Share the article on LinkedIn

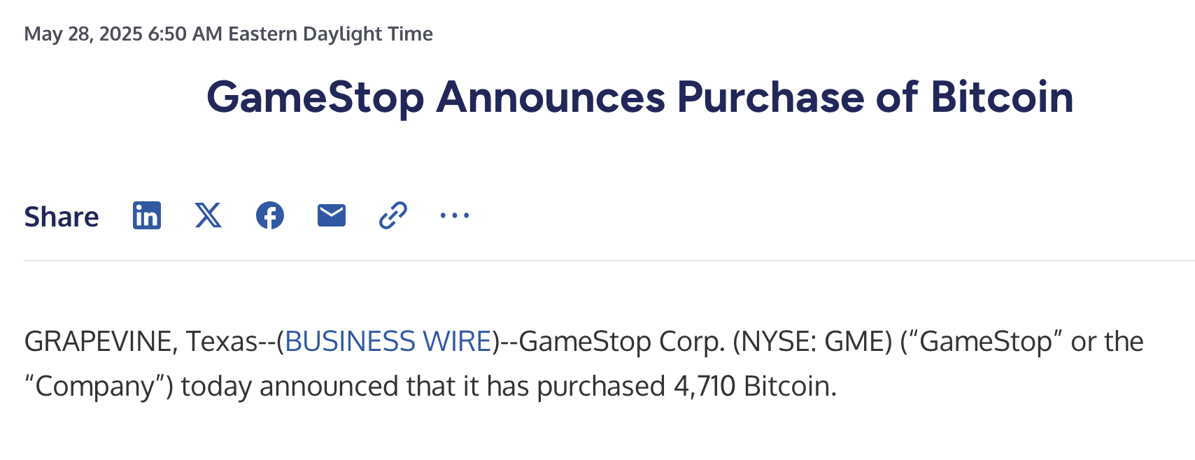tap(147, 215)
